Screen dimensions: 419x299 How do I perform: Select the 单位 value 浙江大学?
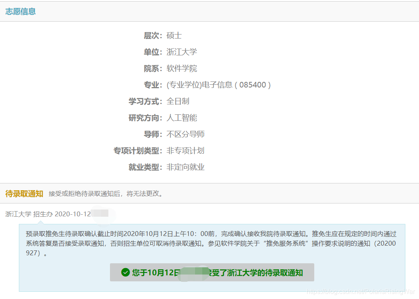tap(182, 52)
